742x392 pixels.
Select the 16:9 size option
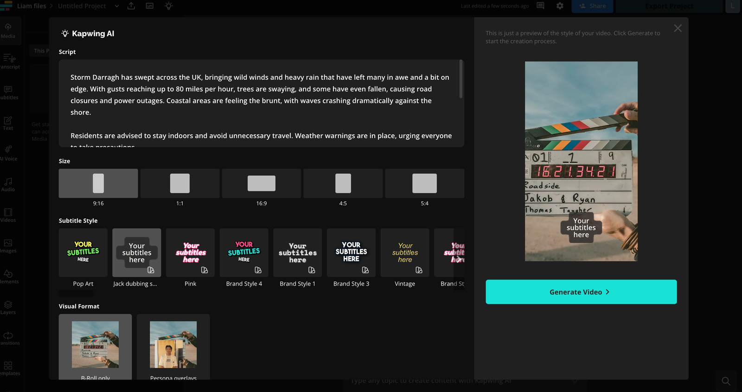pos(262,183)
